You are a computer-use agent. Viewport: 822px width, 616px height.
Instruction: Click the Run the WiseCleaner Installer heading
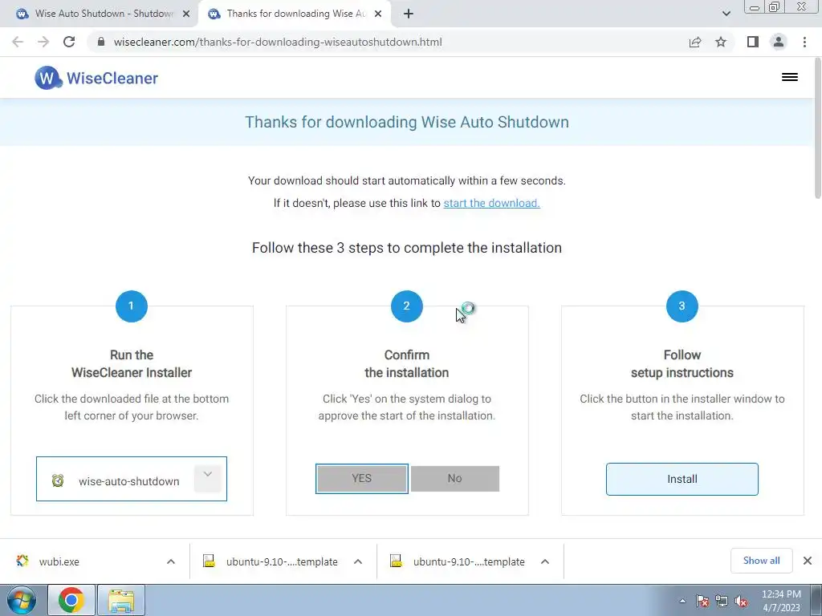click(132, 363)
